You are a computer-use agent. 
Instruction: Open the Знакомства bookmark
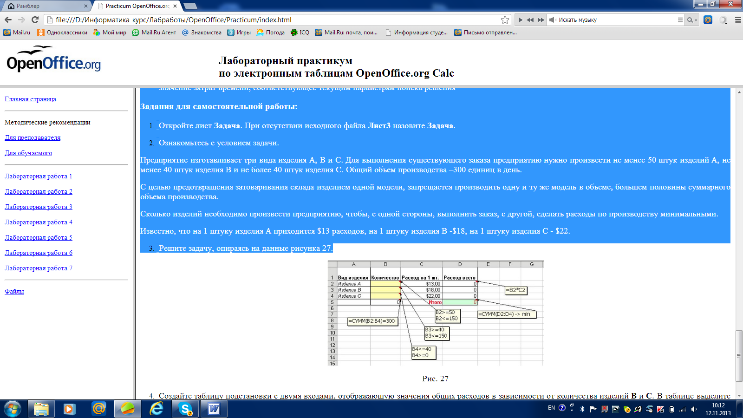(202, 33)
